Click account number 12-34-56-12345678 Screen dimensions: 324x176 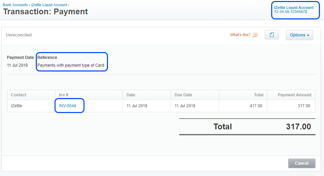click(291, 12)
